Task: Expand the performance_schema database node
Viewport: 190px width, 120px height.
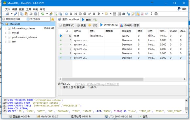Action: 6,37
